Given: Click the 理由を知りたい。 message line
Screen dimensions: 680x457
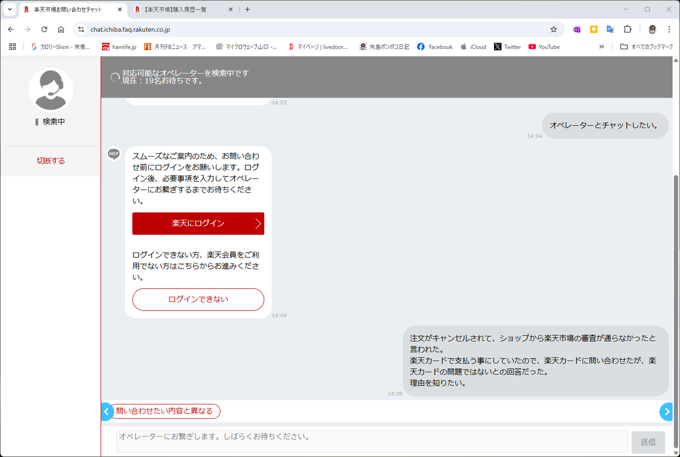Looking at the screenshot, I should 438,383.
